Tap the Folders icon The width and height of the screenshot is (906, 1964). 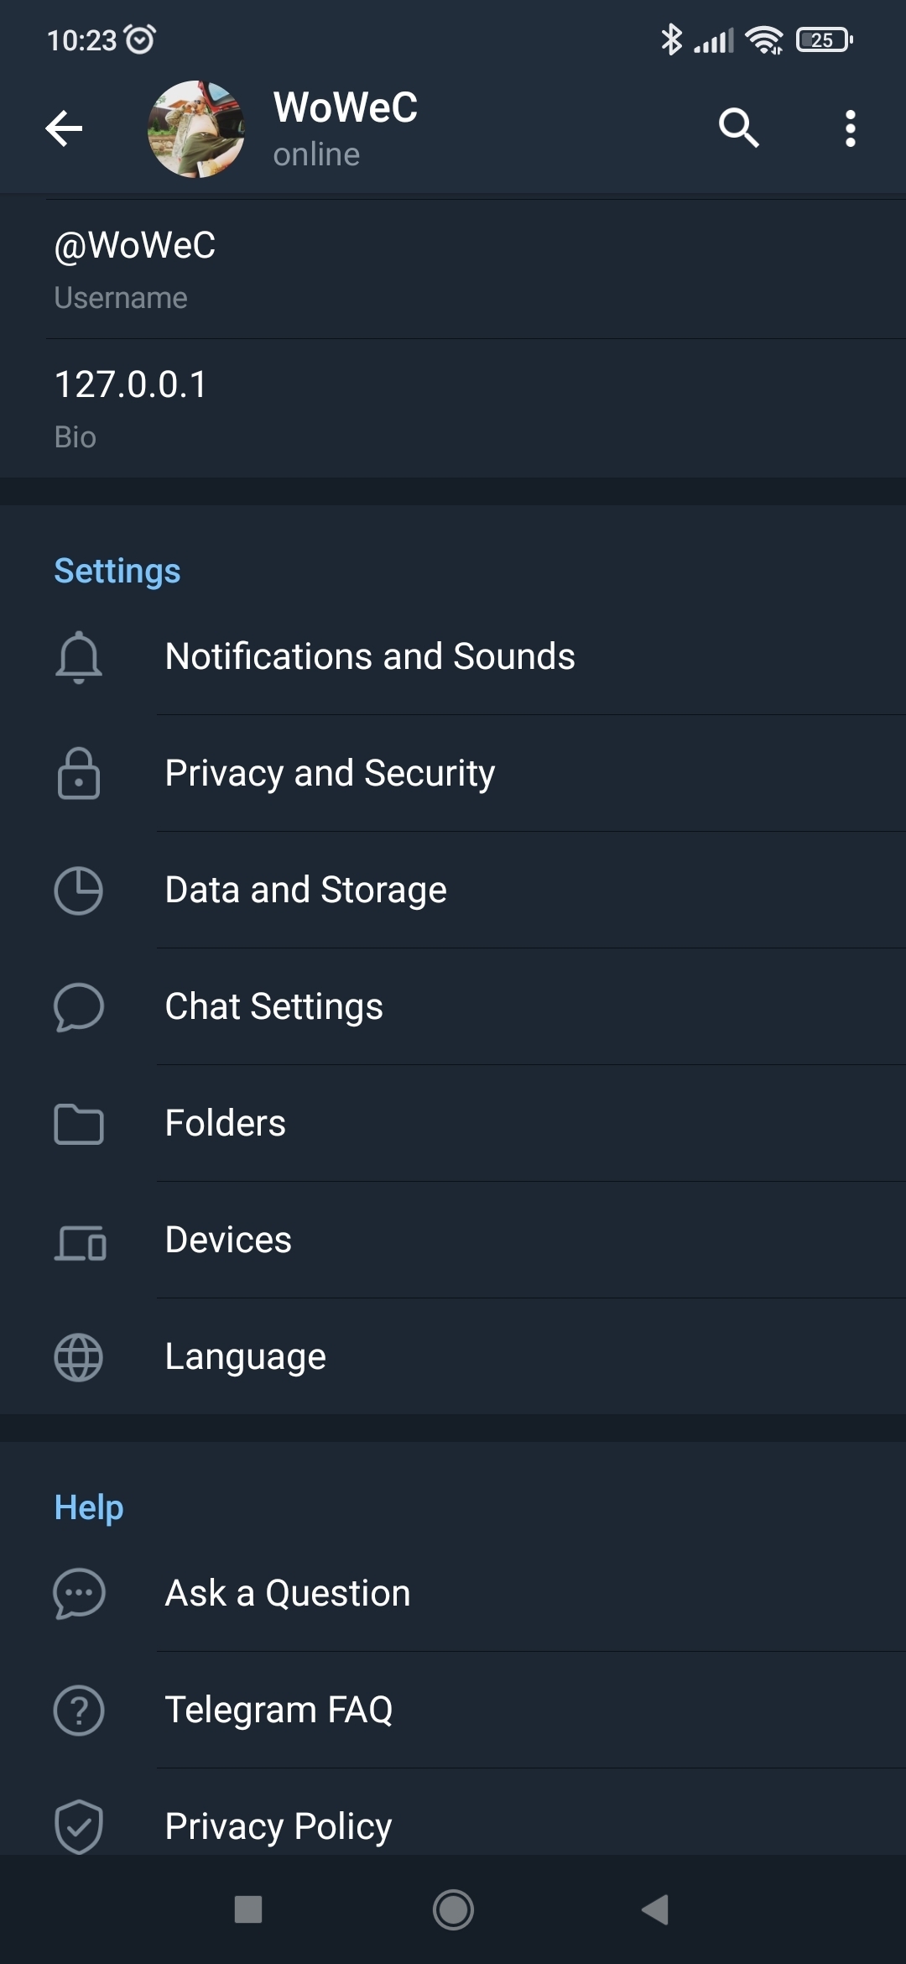78,1124
